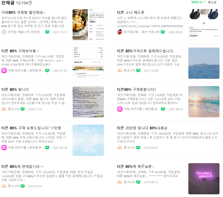Open the 티몬 80% 팝니다 post title

coord(15,90)
